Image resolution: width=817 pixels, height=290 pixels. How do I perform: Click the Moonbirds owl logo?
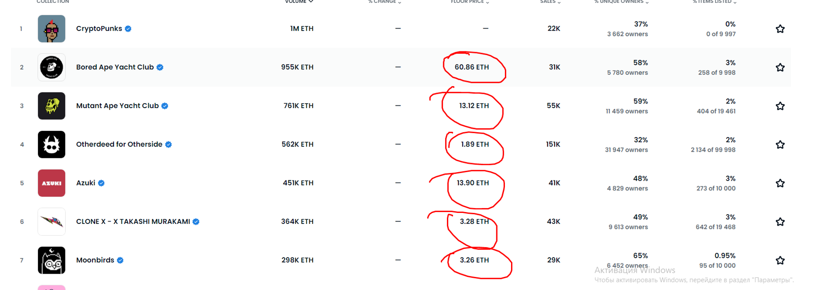pyautogui.click(x=51, y=260)
